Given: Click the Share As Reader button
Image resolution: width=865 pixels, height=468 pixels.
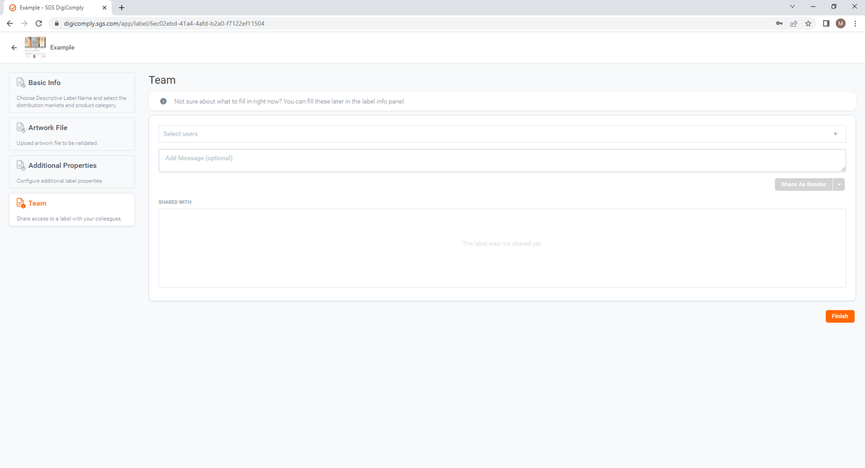Looking at the screenshot, I should [804, 185].
